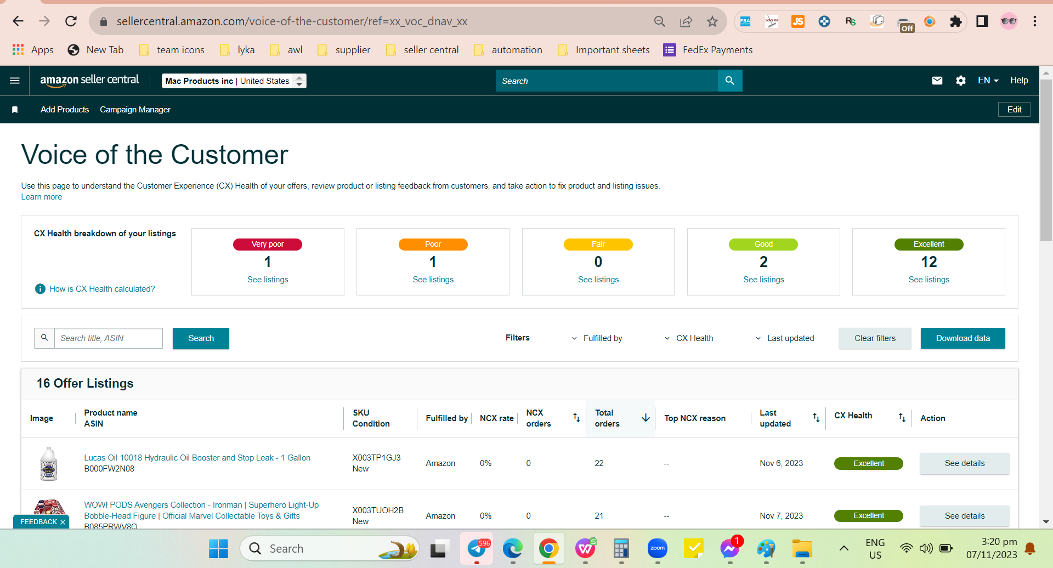Expand the Last updated filter
The height and width of the screenshot is (568, 1053).
tap(785, 338)
